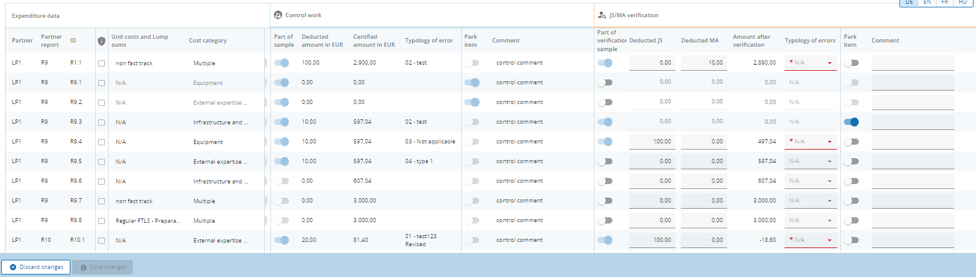Screen dimensions: 976x277
Task: Tick the checkbox for row R1.1
Action: pyautogui.click(x=101, y=63)
